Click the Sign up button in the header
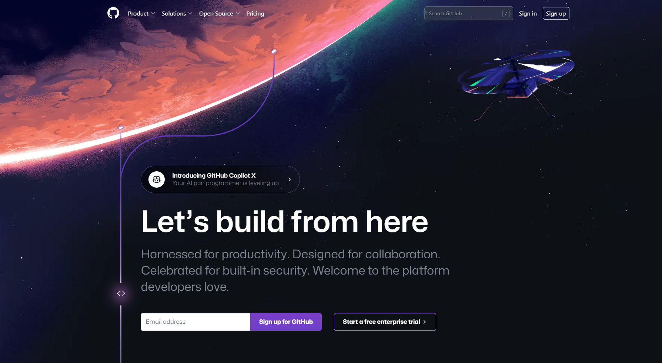Viewport: 662px width, 363px height. pos(556,13)
